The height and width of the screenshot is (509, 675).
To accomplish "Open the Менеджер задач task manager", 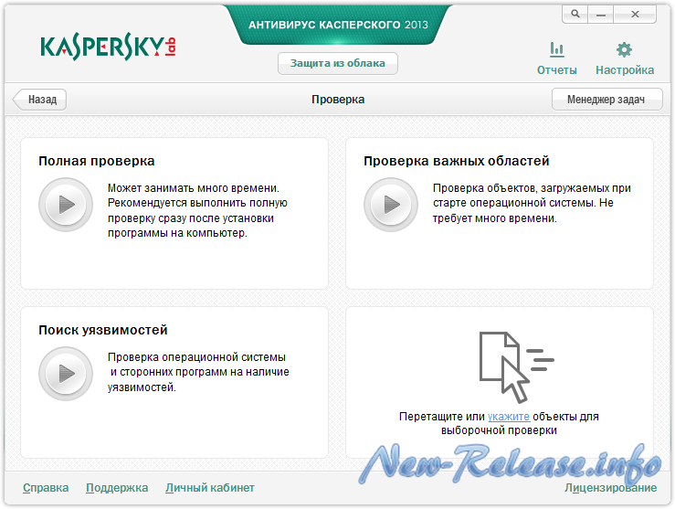I will pyautogui.click(x=607, y=100).
